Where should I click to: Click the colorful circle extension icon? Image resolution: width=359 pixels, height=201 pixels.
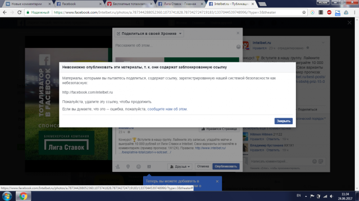pos(312,12)
